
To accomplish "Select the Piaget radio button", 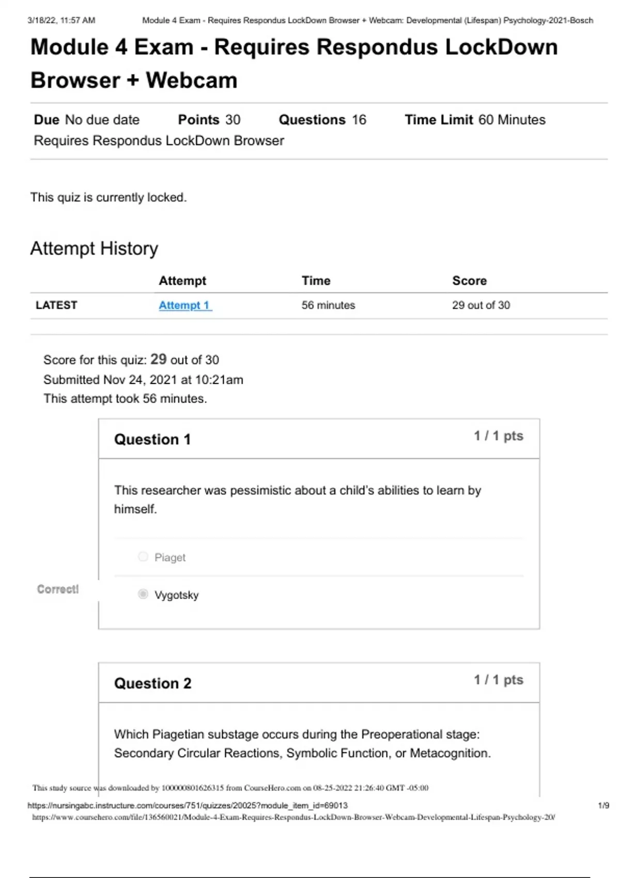I will [143, 557].
